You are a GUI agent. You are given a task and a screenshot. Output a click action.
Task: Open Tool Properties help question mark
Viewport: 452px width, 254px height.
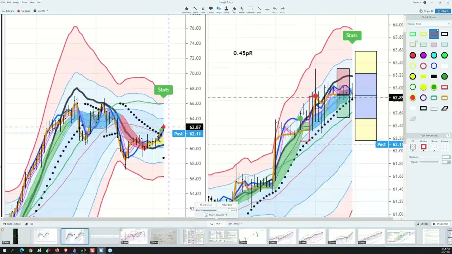coord(448,135)
